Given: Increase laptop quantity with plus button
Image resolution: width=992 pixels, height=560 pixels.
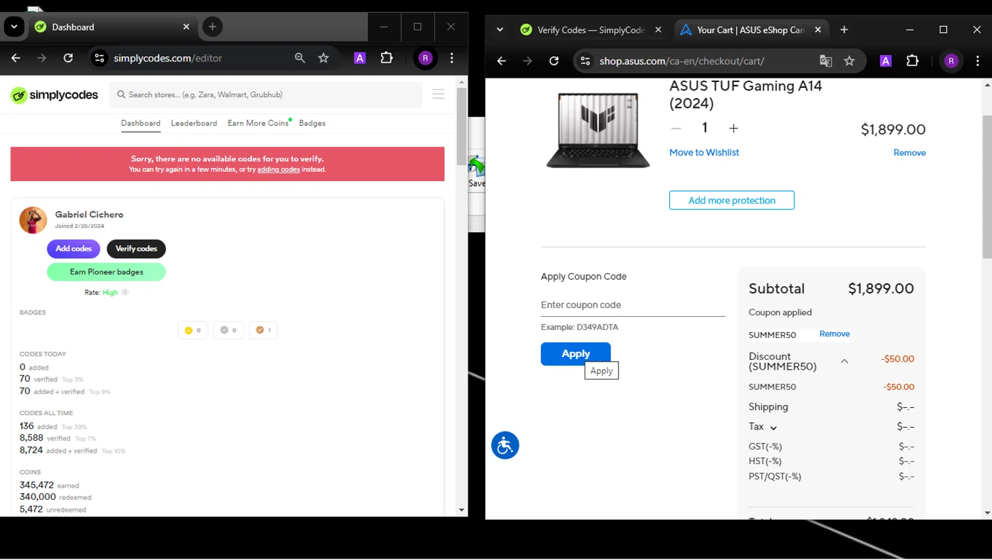Looking at the screenshot, I should tap(733, 128).
